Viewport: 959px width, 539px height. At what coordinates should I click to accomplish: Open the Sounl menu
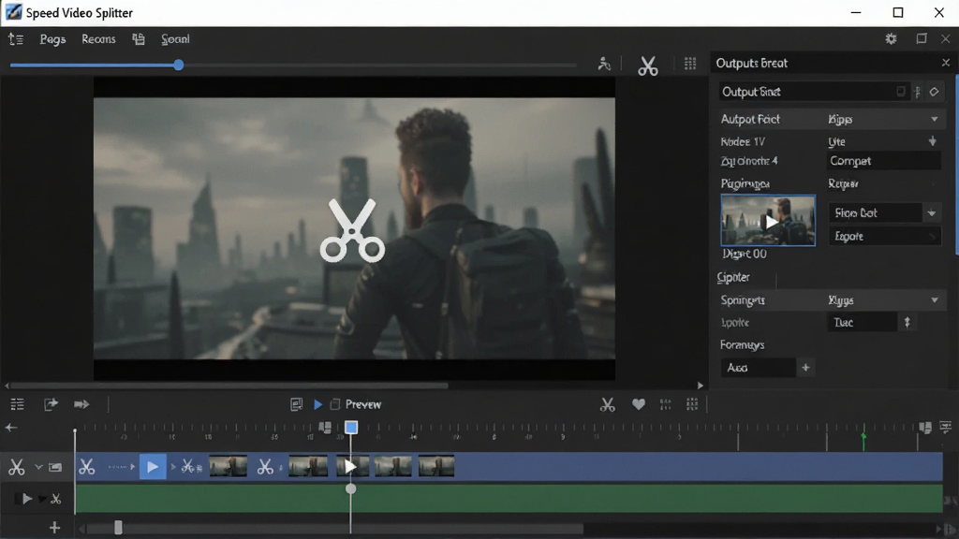click(175, 39)
